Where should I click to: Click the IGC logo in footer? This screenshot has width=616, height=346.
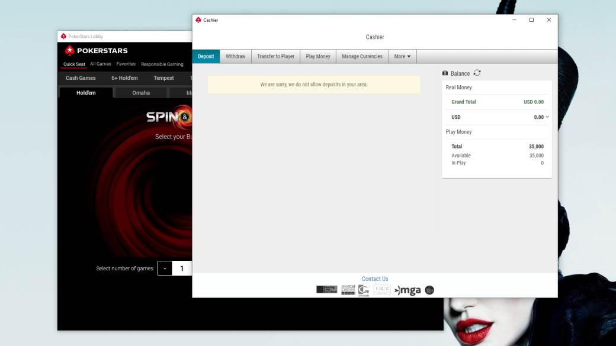pyautogui.click(x=382, y=290)
